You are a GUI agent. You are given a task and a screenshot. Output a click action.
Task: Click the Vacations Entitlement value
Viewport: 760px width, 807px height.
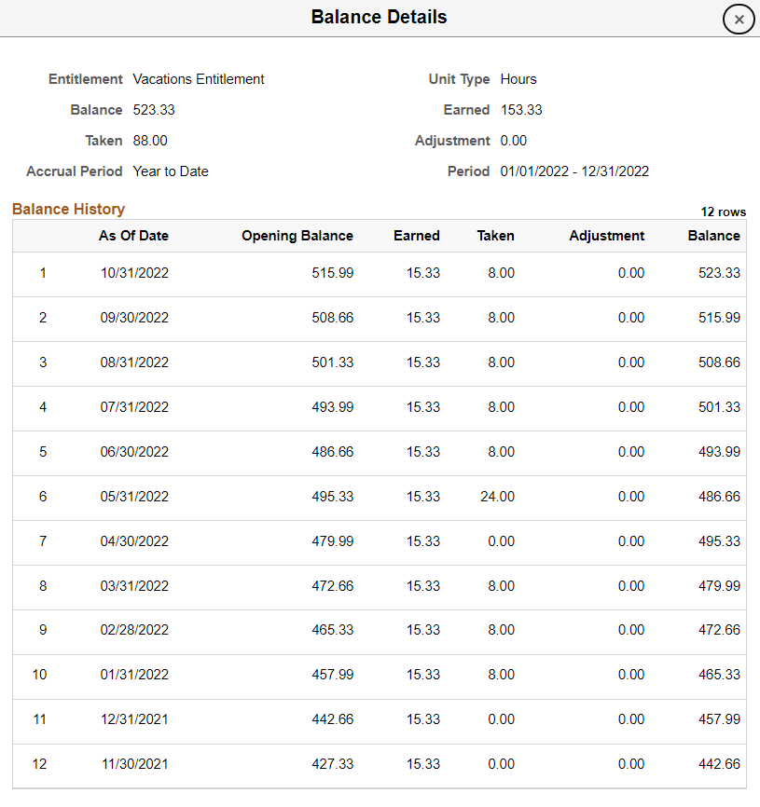click(199, 79)
